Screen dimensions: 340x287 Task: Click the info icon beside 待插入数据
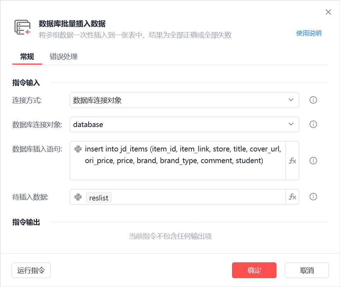pos(313,197)
